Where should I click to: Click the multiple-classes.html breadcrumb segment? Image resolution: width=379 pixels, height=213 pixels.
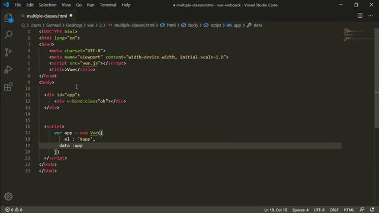tap(134, 25)
